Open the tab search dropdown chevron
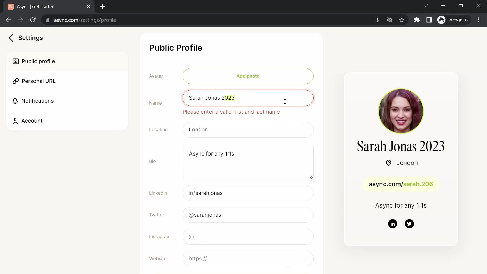This screenshot has height=274, width=487. pyautogui.click(x=426, y=6)
